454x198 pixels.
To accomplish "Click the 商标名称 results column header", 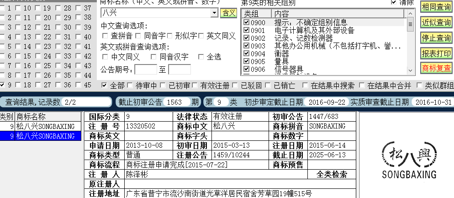I will tap(48, 117).
